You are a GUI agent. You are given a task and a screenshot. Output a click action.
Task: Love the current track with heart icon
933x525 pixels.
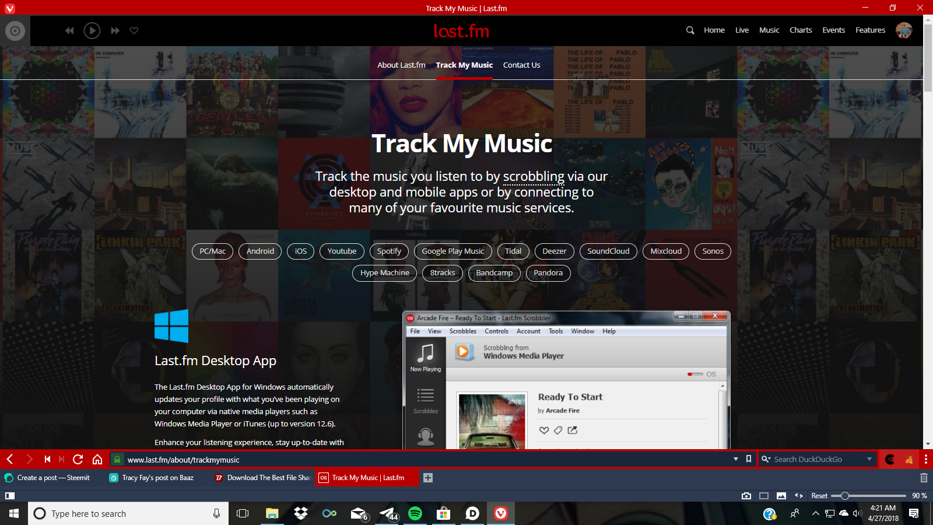point(134,30)
